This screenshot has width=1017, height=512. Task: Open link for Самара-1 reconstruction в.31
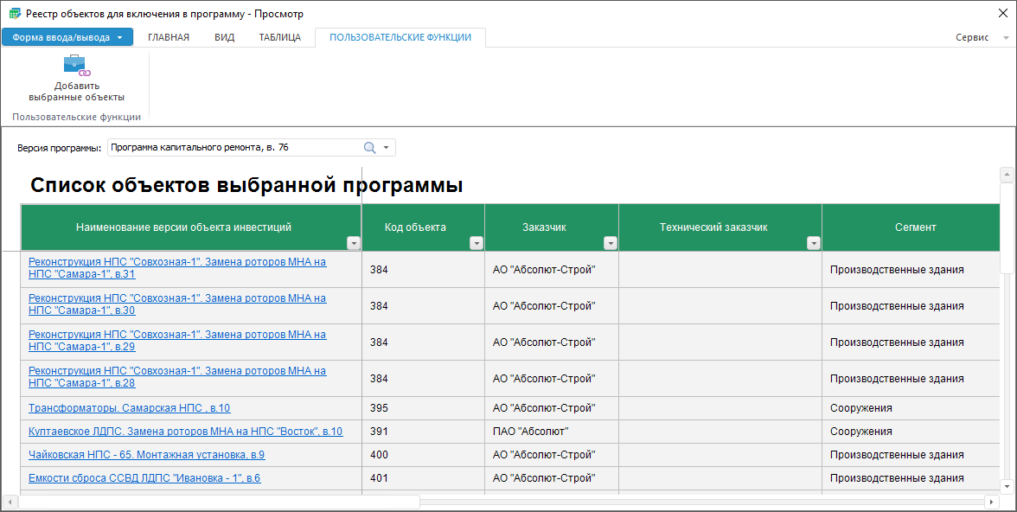[177, 268]
